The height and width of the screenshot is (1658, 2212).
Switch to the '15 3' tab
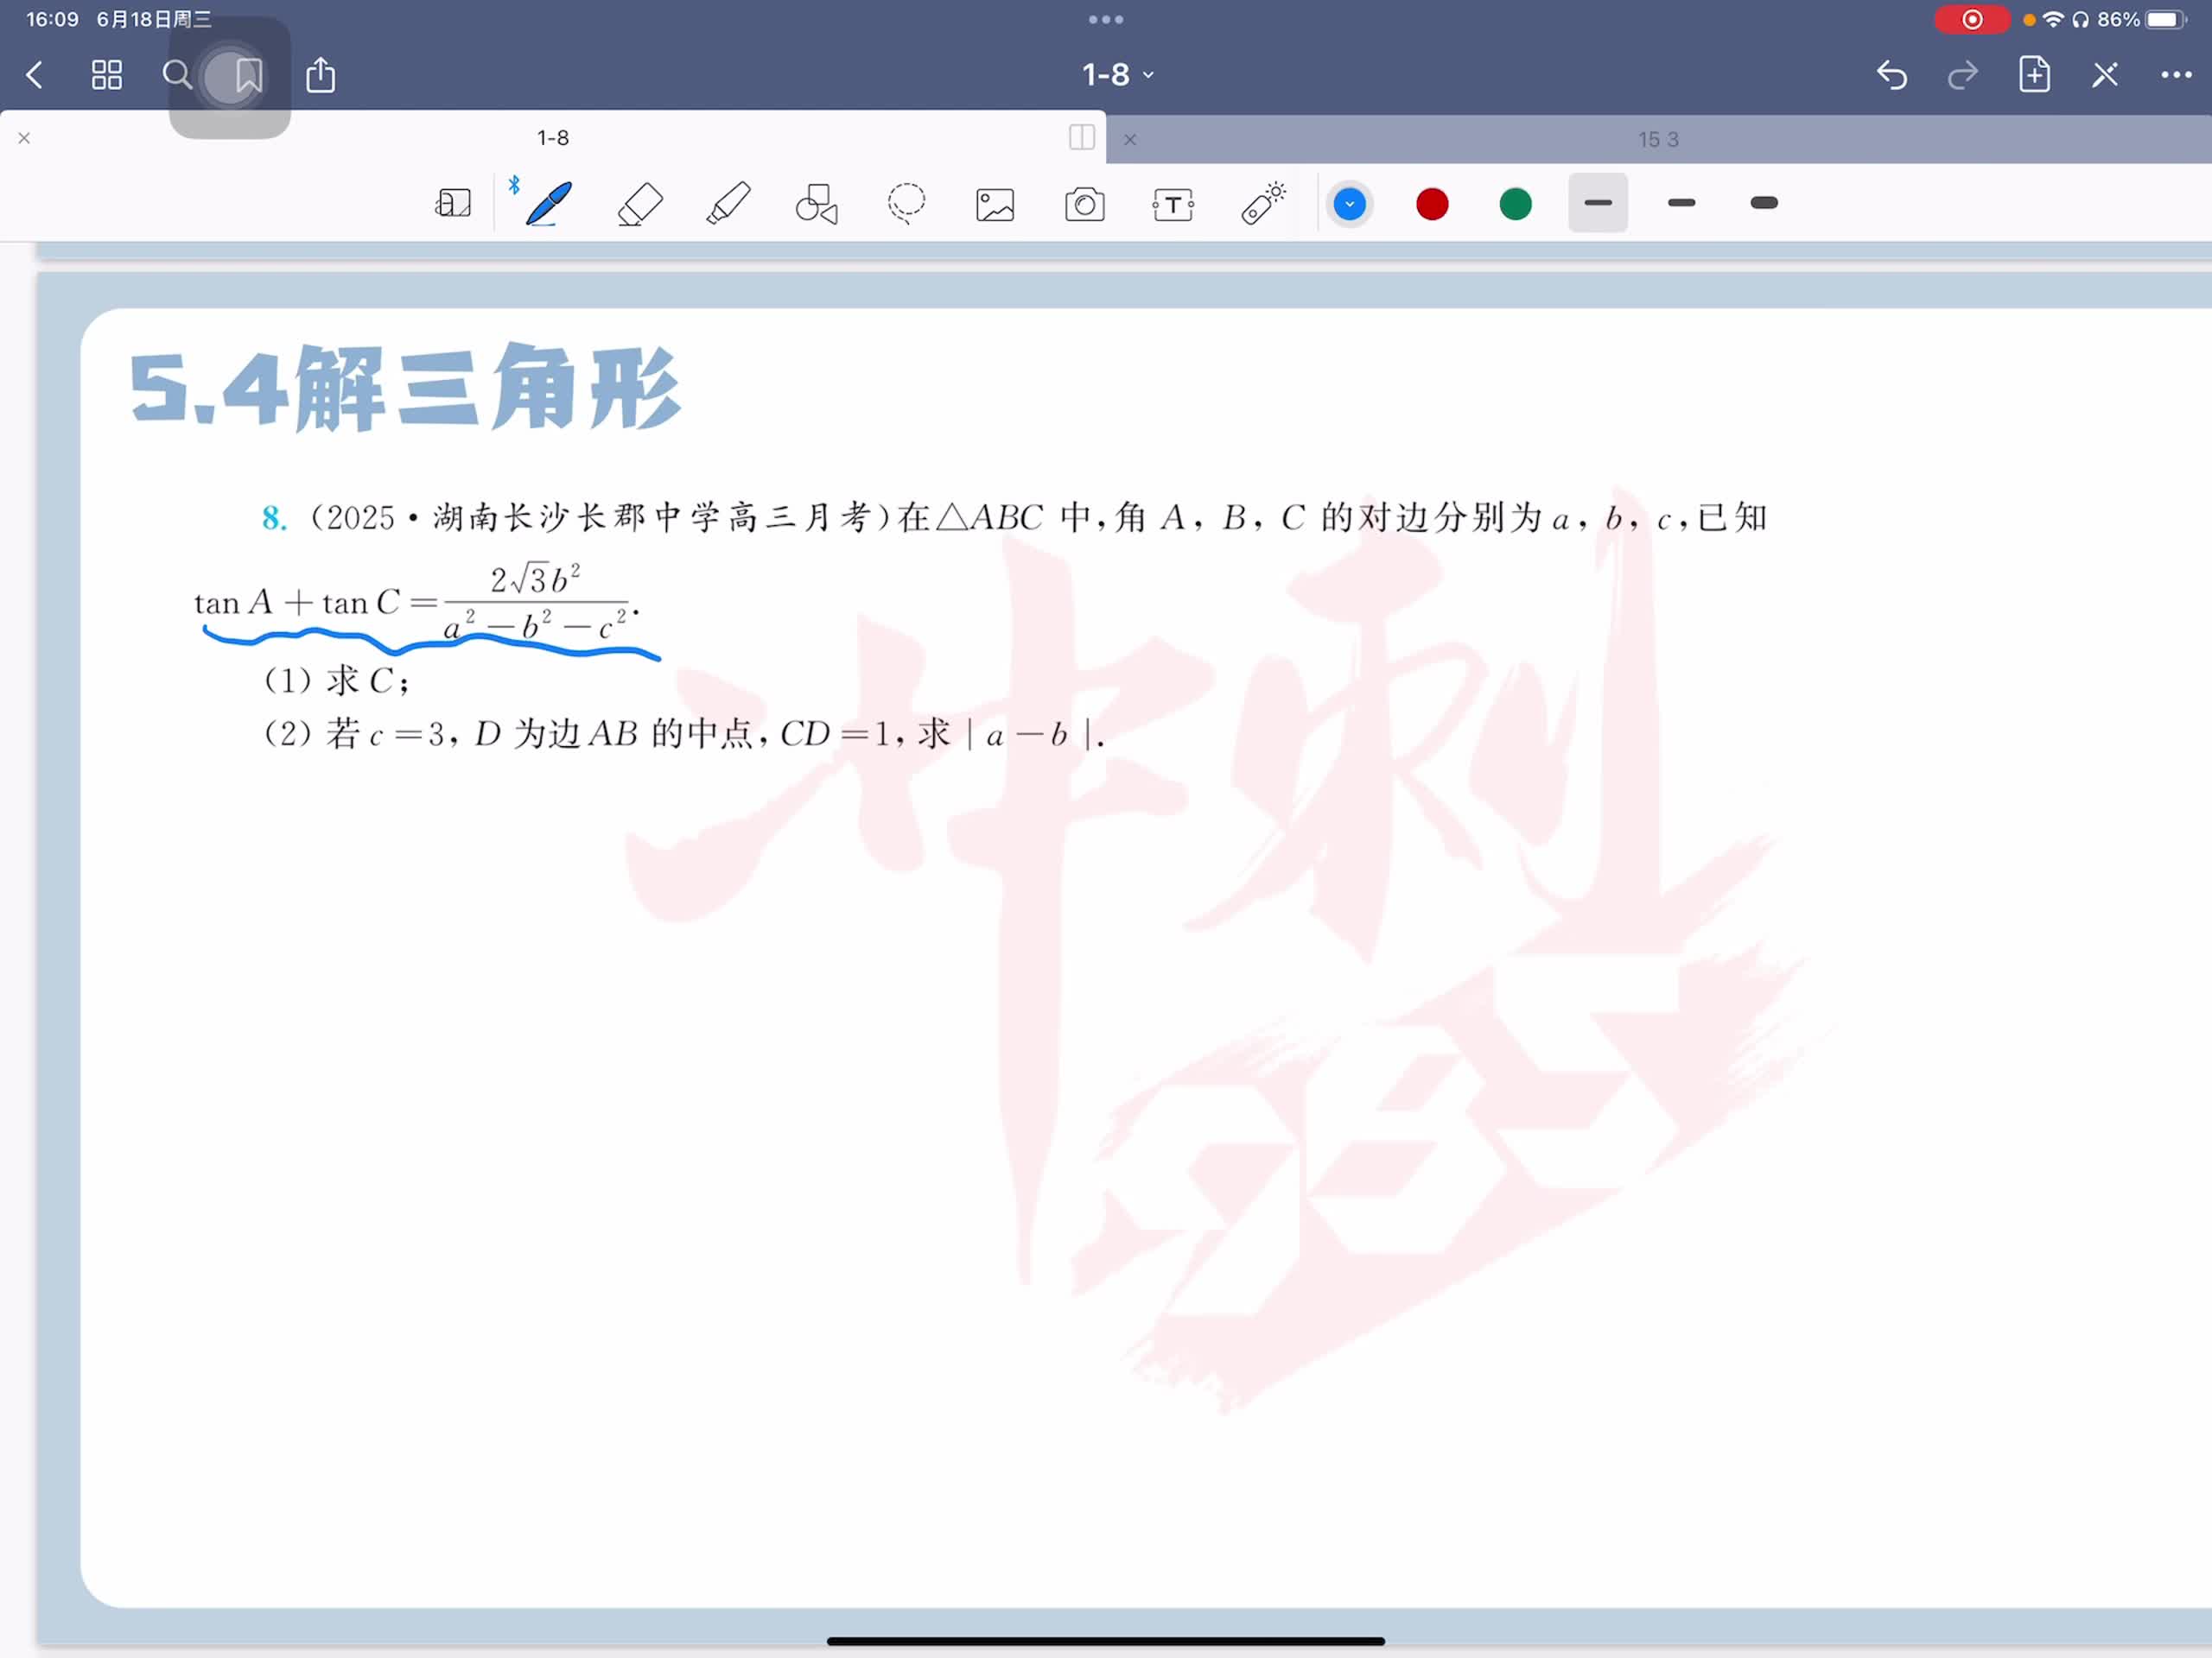(1657, 140)
